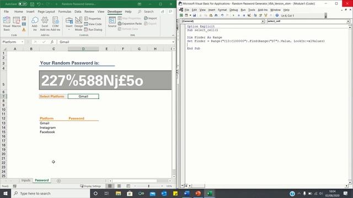
Task: Adjust the Excel zoom slider
Action: [x=148, y=186]
